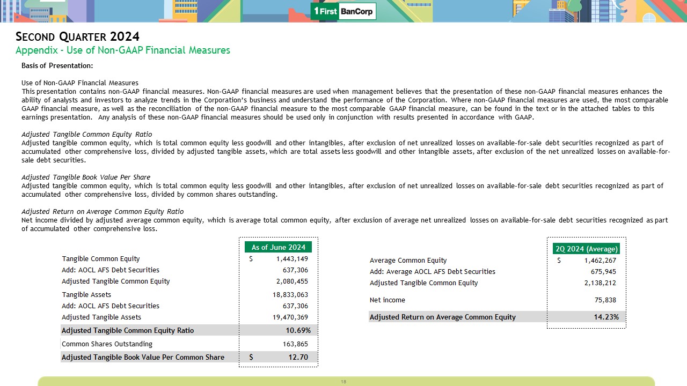Click the Adjusted Tangible Book Value Per Share heading
This screenshot has height=386, width=687.
click(86, 177)
